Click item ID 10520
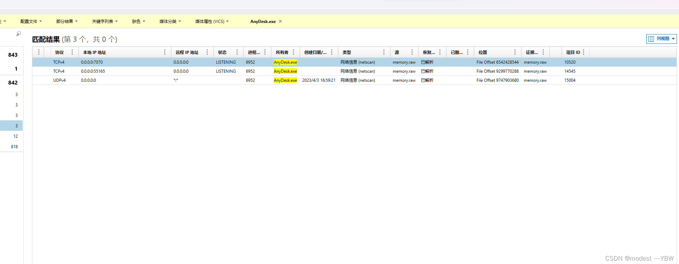This screenshot has height=264, width=679. pos(570,62)
